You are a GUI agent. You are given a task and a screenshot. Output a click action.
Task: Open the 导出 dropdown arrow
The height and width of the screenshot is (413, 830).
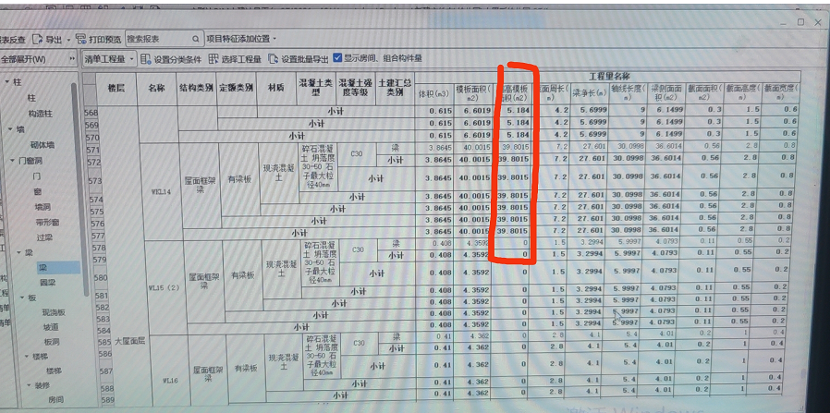click(x=69, y=40)
